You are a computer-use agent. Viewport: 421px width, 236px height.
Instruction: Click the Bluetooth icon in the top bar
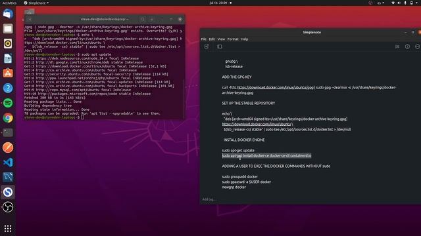pos(405,3)
